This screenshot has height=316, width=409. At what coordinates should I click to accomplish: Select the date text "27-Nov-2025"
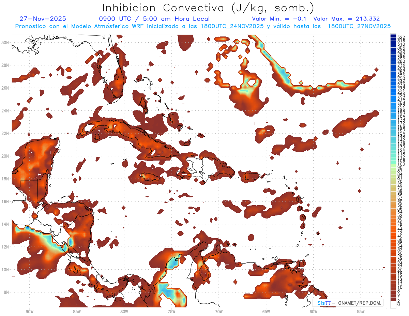pyautogui.click(x=43, y=19)
